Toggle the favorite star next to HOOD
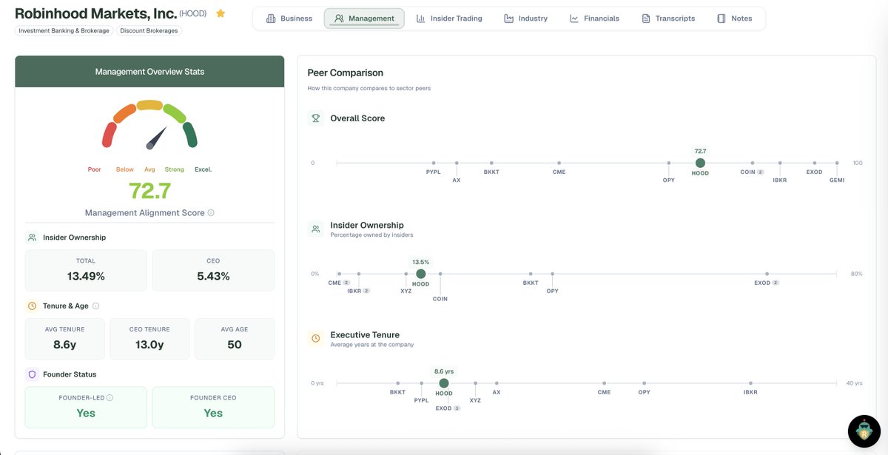 221,13
